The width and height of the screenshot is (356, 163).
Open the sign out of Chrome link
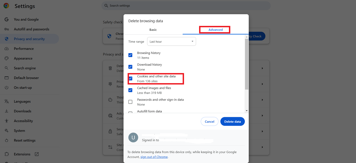(154, 157)
